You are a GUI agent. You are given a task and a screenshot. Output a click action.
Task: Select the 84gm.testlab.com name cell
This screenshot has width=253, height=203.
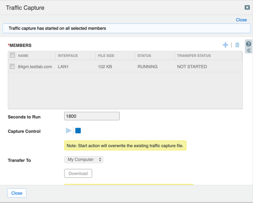(35, 67)
